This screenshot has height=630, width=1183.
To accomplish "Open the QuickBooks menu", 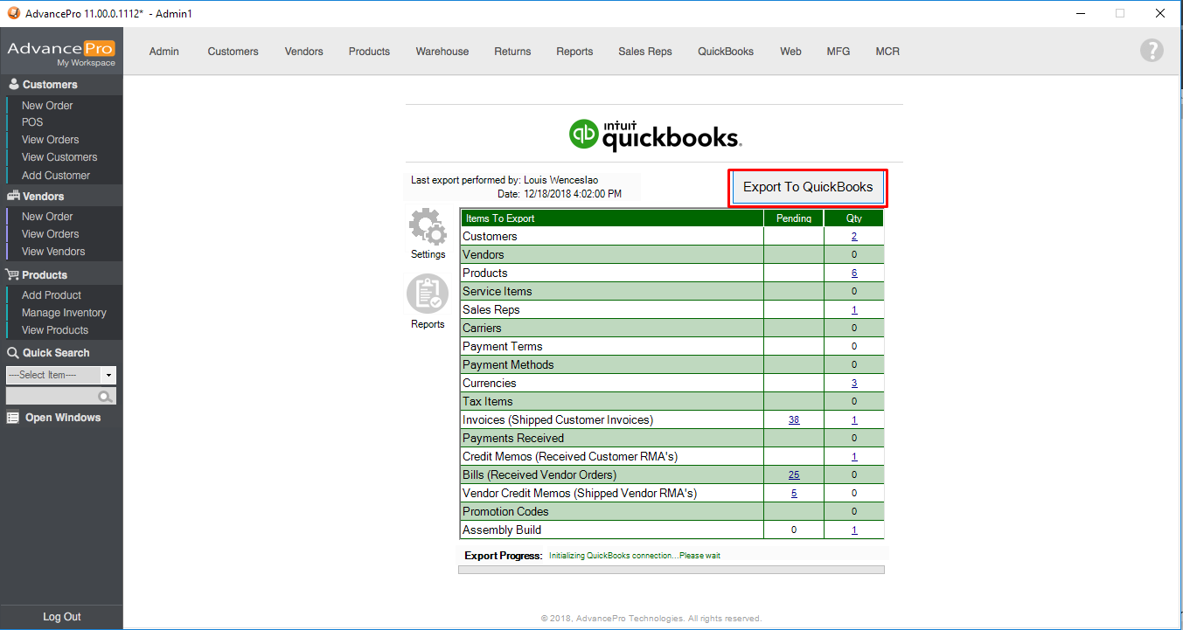I will coord(725,52).
